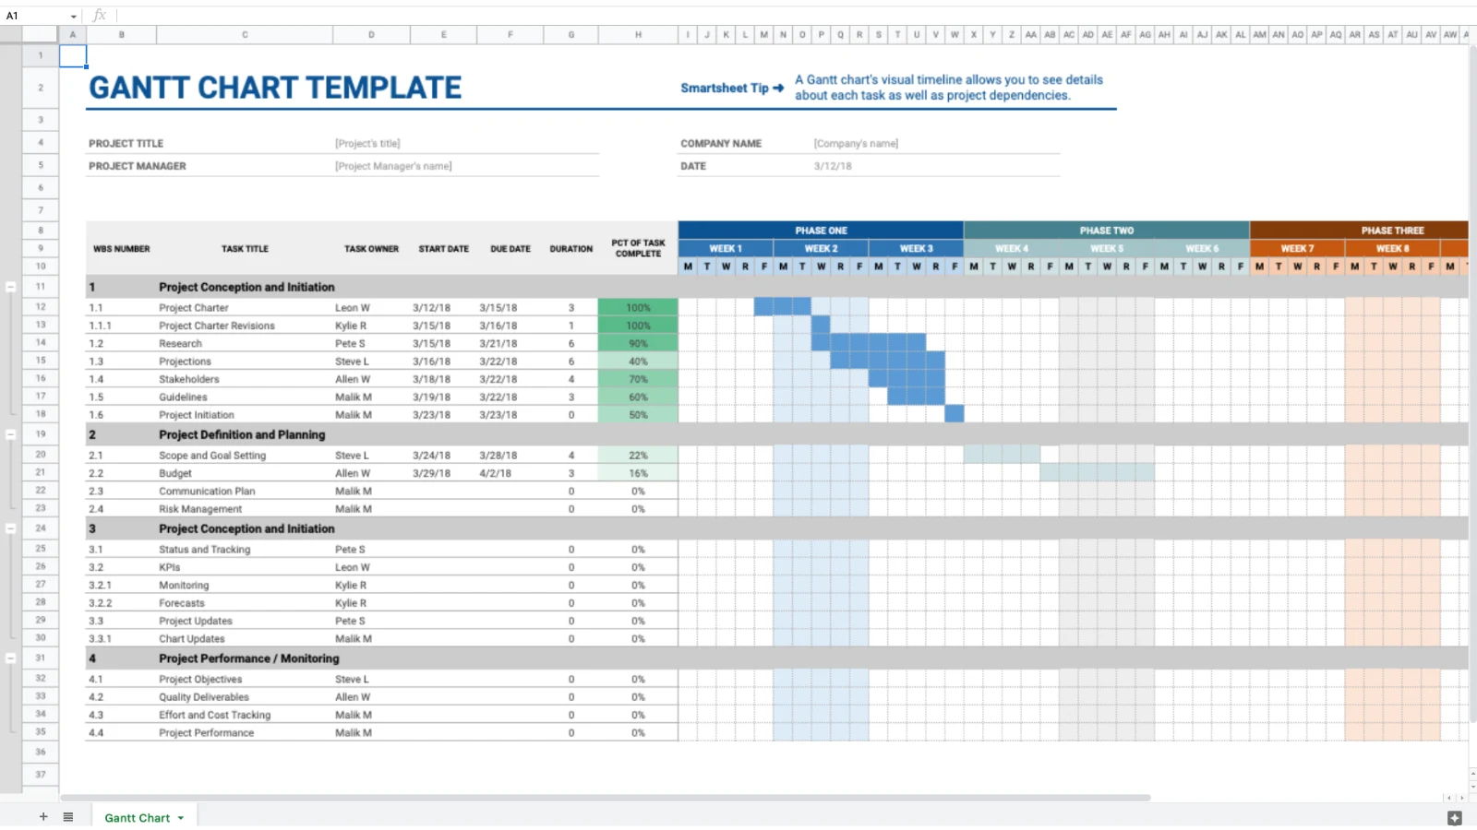
Task: Click the Project Performance / Monitoring heading
Action: pos(249,658)
